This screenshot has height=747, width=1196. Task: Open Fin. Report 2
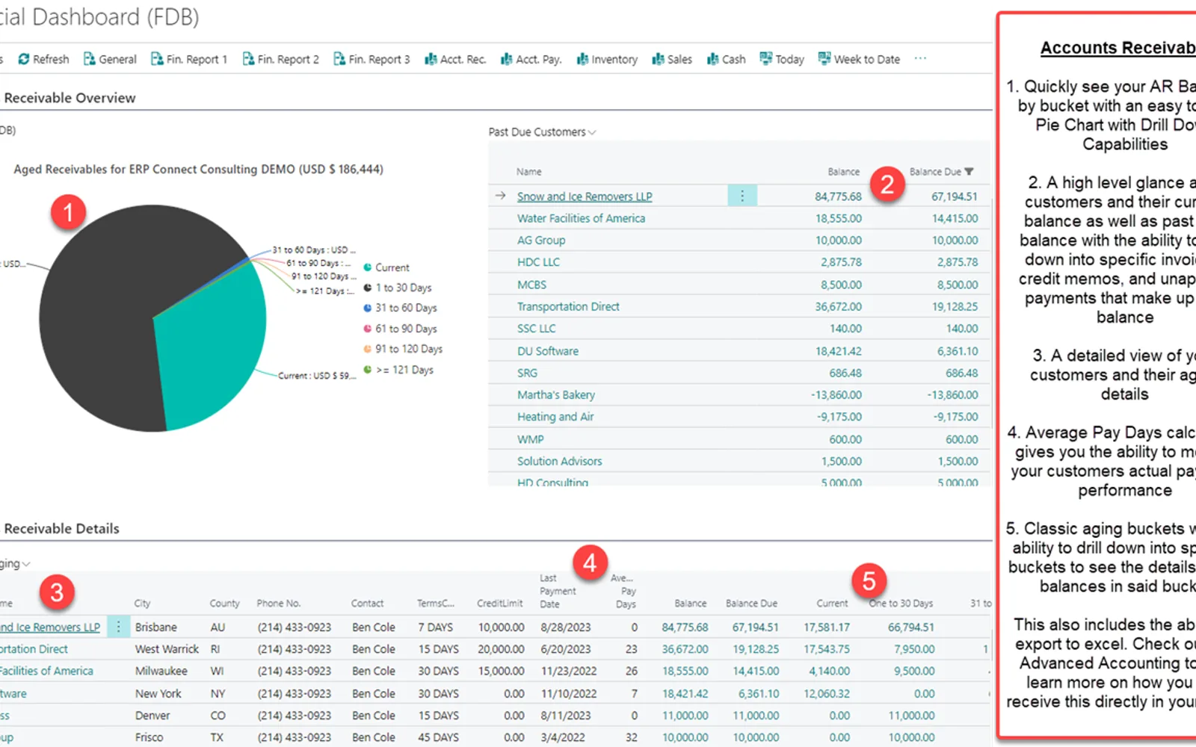point(280,59)
